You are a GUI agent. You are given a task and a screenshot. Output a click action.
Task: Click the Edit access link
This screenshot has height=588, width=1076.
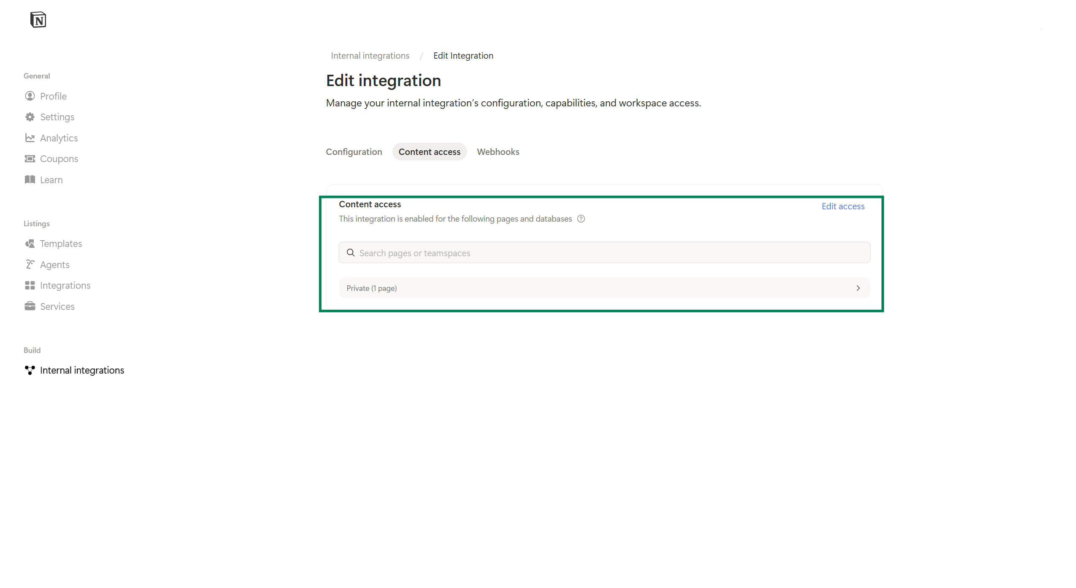pyautogui.click(x=843, y=206)
